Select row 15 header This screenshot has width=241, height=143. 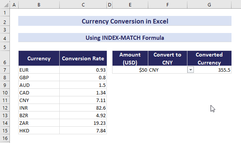click(x=5, y=130)
